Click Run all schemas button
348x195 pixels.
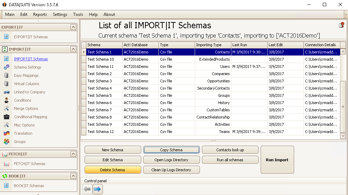click(x=230, y=160)
